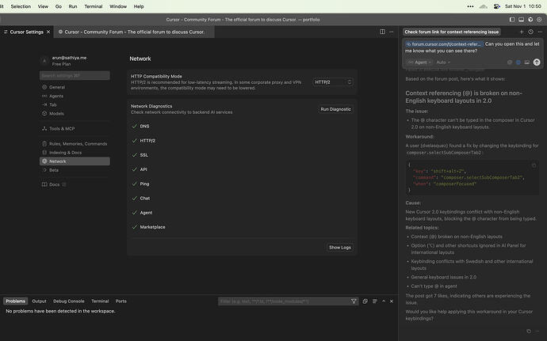Open chat history clock icon

530,32
